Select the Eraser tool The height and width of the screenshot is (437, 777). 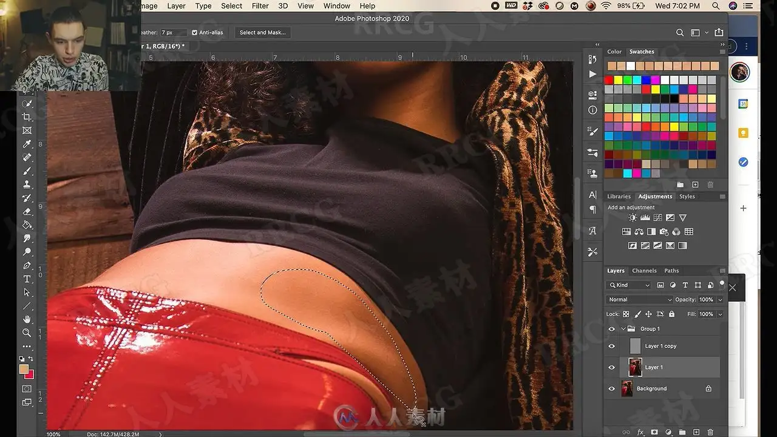tap(27, 211)
